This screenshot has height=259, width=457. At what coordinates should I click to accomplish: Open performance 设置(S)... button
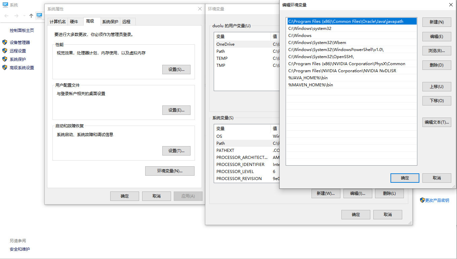[176, 70]
